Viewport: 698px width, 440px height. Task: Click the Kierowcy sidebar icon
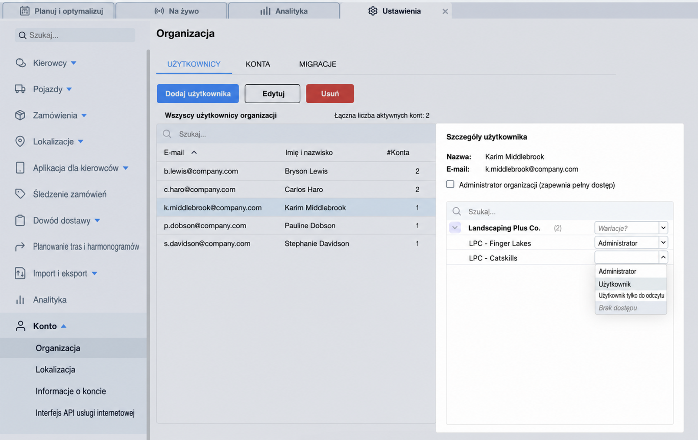(20, 63)
